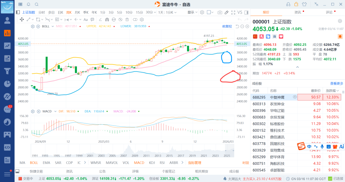Click the screenshot camera icon in chart toolbar

(x=220, y=12)
